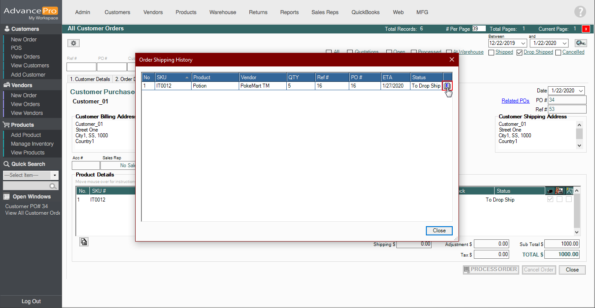Open the Select Item quick search dropdown
Viewport: 595px width, 308px height.
click(x=55, y=175)
